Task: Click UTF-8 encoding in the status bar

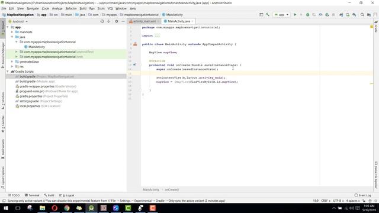Action: 338,201
